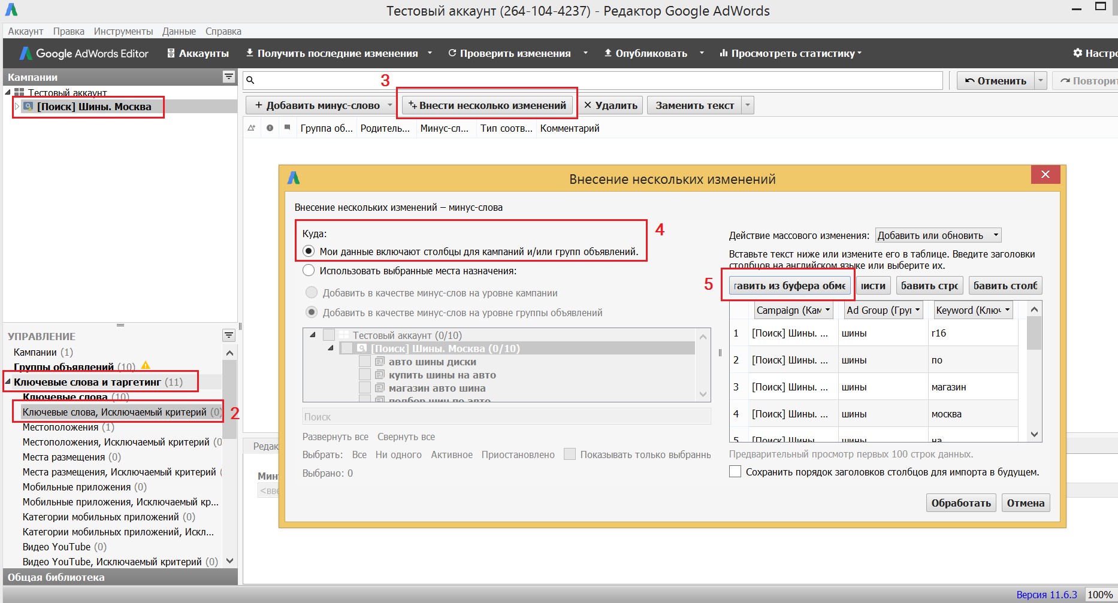Viewport: 1118px width, 603px height.
Task: Click the ad group icon beside авто шины диски
Action: point(380,362)
